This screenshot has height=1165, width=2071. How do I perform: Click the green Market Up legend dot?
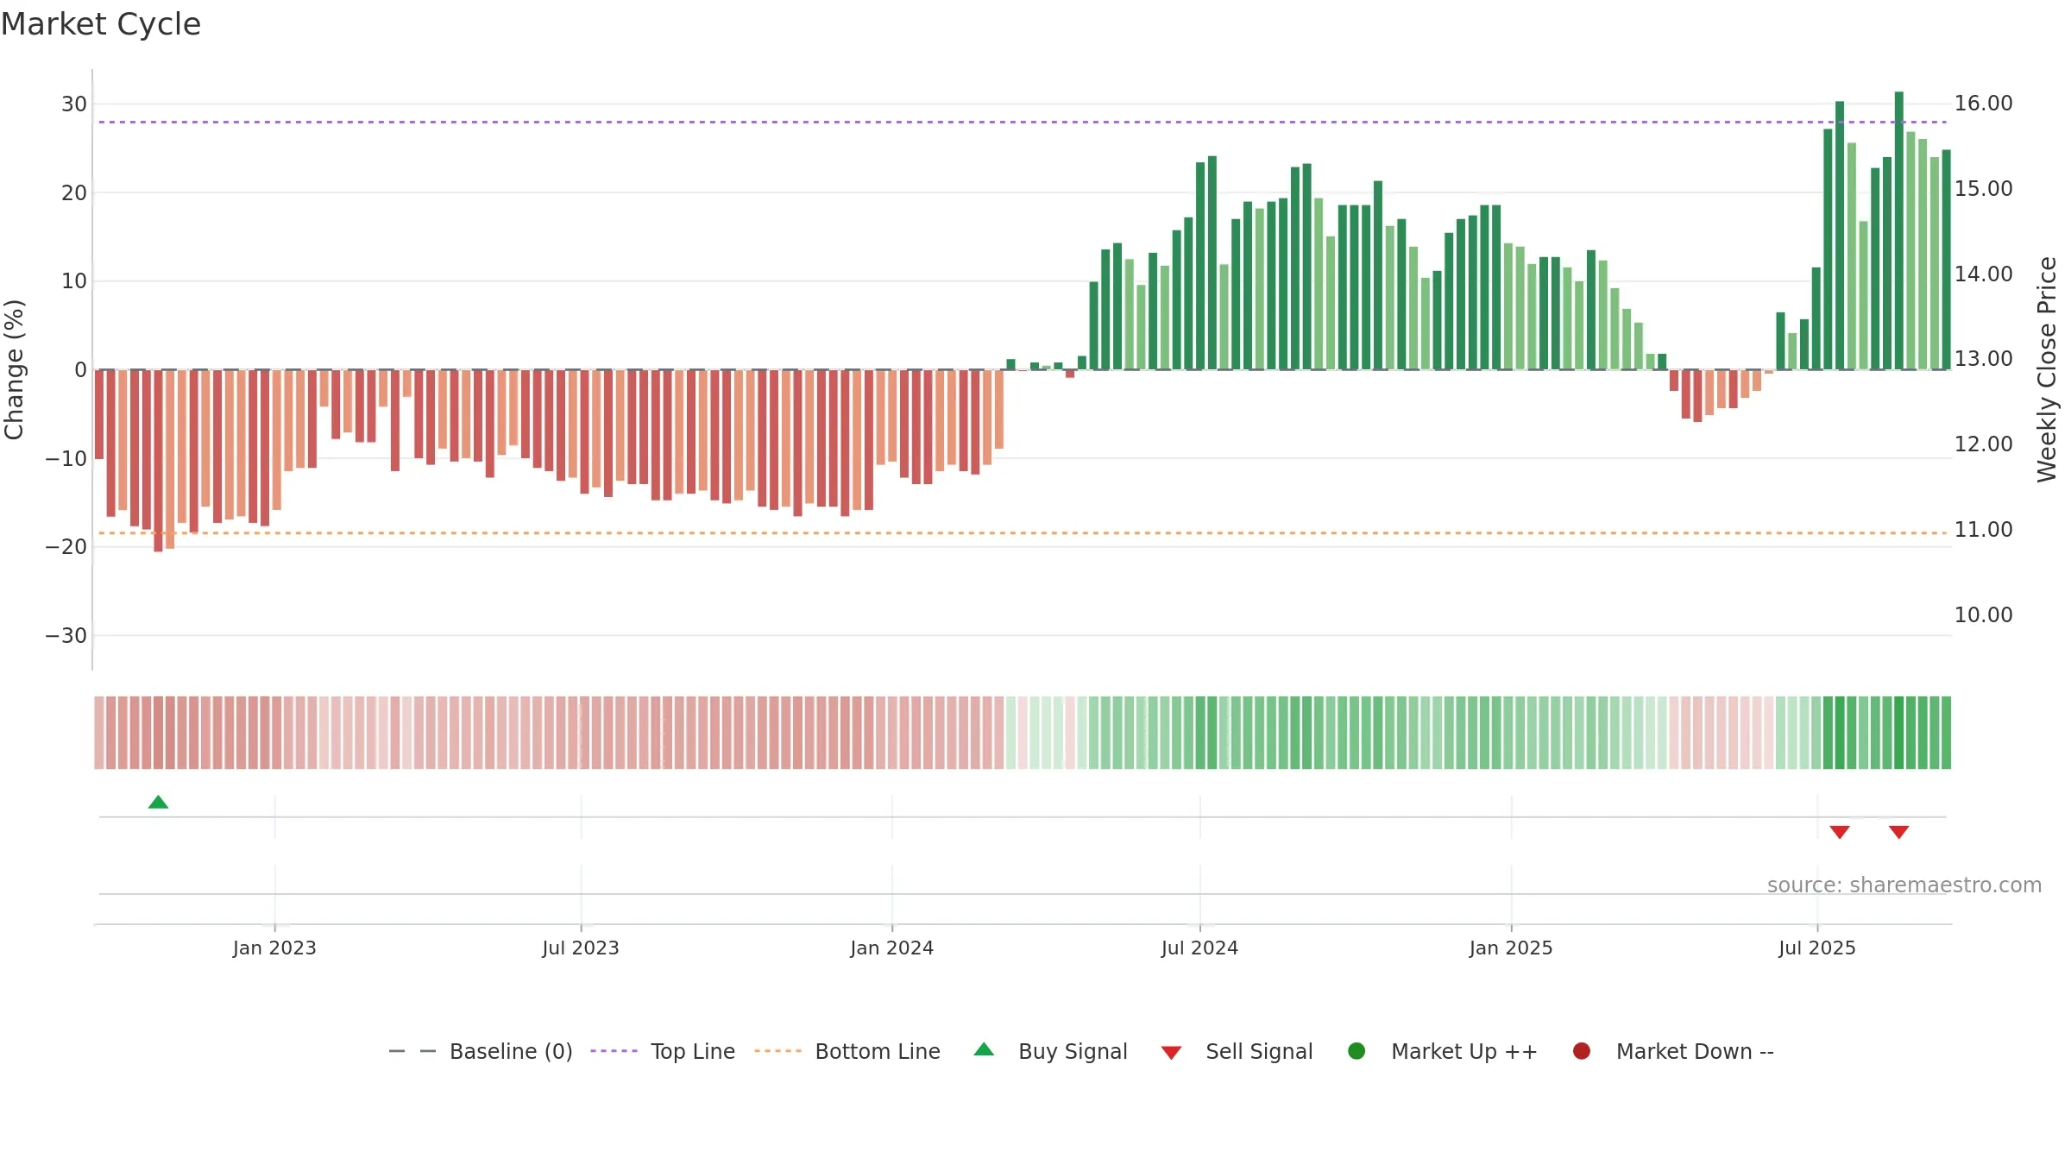pyautogui.click(x=1357, y=1051)
